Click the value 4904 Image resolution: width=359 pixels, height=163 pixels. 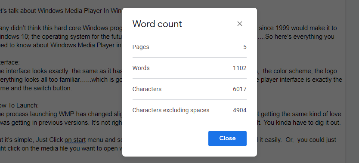coord(239,110)
